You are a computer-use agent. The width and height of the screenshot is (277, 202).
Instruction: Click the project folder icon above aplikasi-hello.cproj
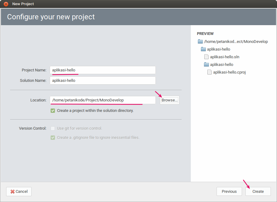(206, 64)
